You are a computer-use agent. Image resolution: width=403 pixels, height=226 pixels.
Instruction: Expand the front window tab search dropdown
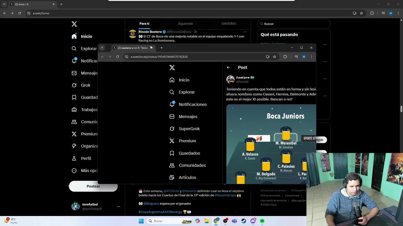click(102, 48)
